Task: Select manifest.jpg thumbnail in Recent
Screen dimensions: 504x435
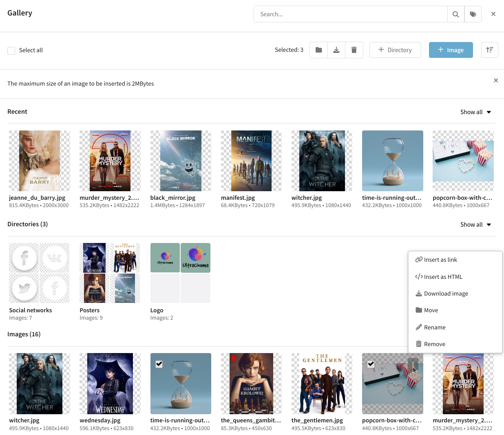Action: coord(251,161)
